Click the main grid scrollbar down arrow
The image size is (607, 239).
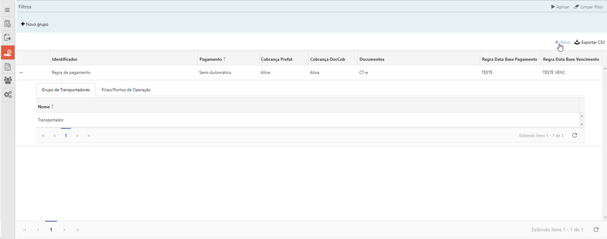tap(604, 217)
